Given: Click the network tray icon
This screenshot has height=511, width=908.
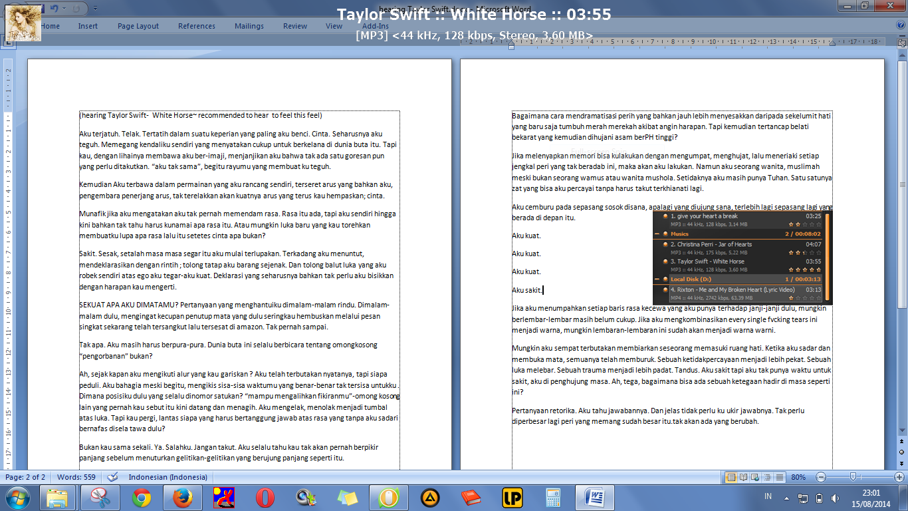Looking at the screenshot, I should coord(803,498).
